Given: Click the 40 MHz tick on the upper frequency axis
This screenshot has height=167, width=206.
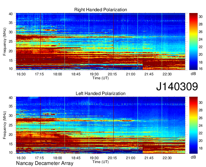Looking at the screenshot, I should tap(11, 14).
